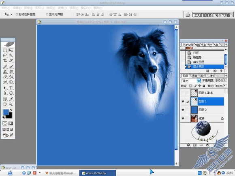Select the Magic Wand tool
This screenshot has height=176, width=235.
(11, 55)
